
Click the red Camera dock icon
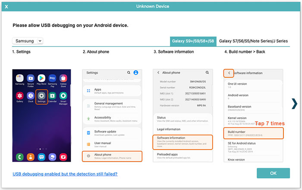pos(63,157)
